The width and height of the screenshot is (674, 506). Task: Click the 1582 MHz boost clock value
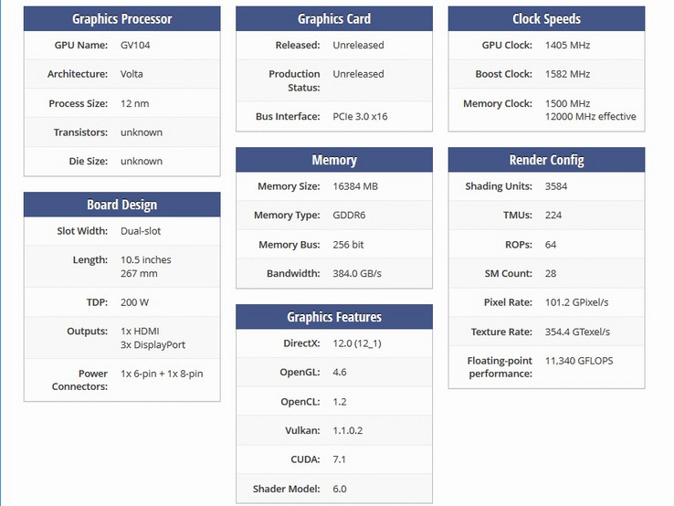[567, 74]
